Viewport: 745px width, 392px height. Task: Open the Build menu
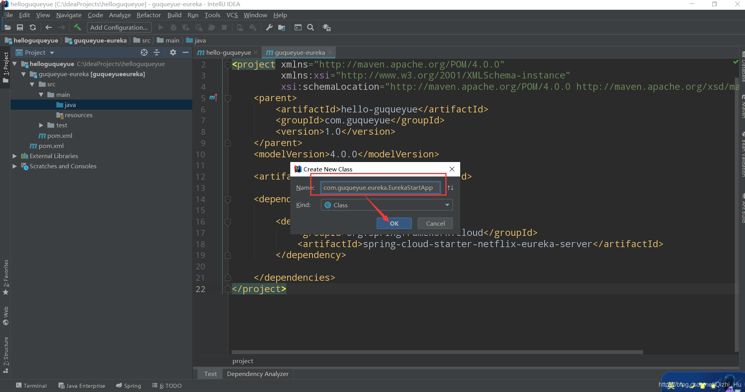174,15
